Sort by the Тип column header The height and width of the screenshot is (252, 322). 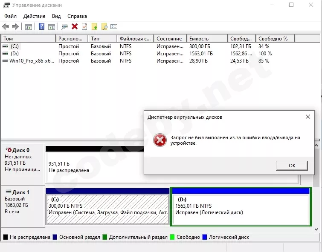(102, 39)
